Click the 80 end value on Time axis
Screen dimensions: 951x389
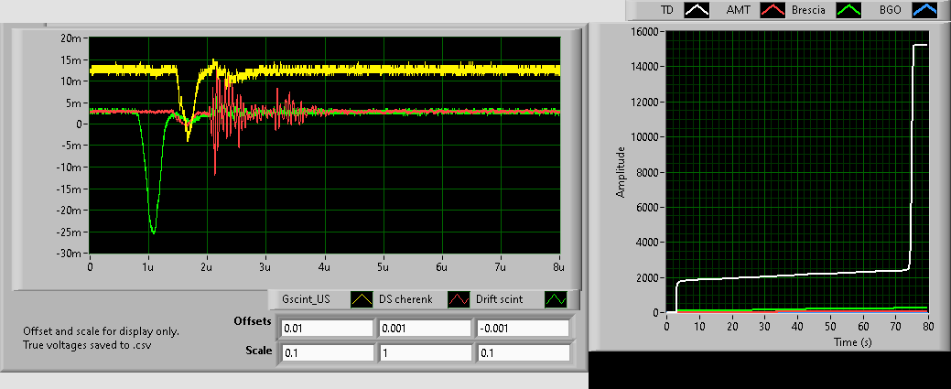click(927, 325)
